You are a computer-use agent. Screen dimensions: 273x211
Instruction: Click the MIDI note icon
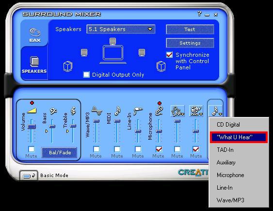click(x=117, y=111)
